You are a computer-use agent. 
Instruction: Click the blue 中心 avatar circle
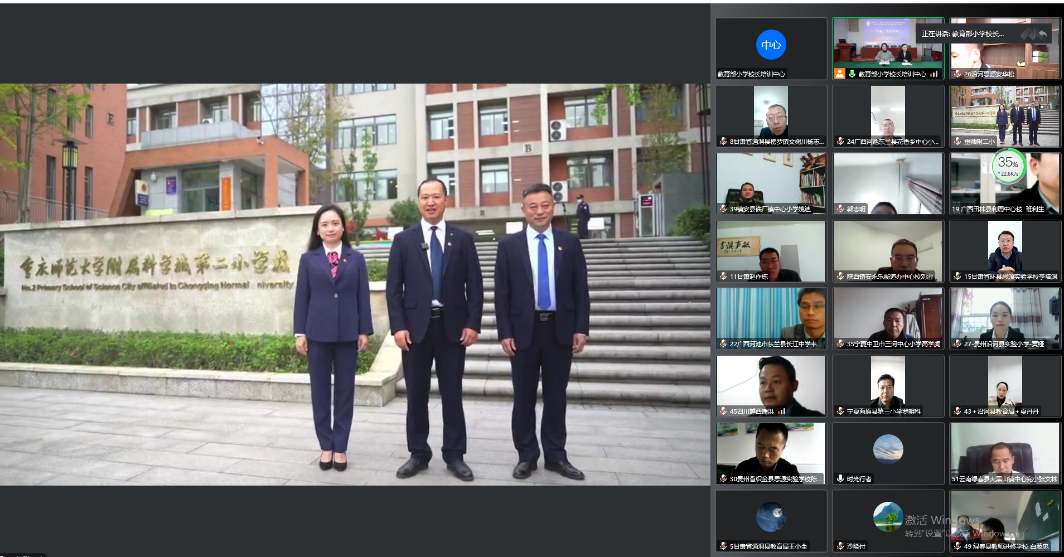point(771,45)
